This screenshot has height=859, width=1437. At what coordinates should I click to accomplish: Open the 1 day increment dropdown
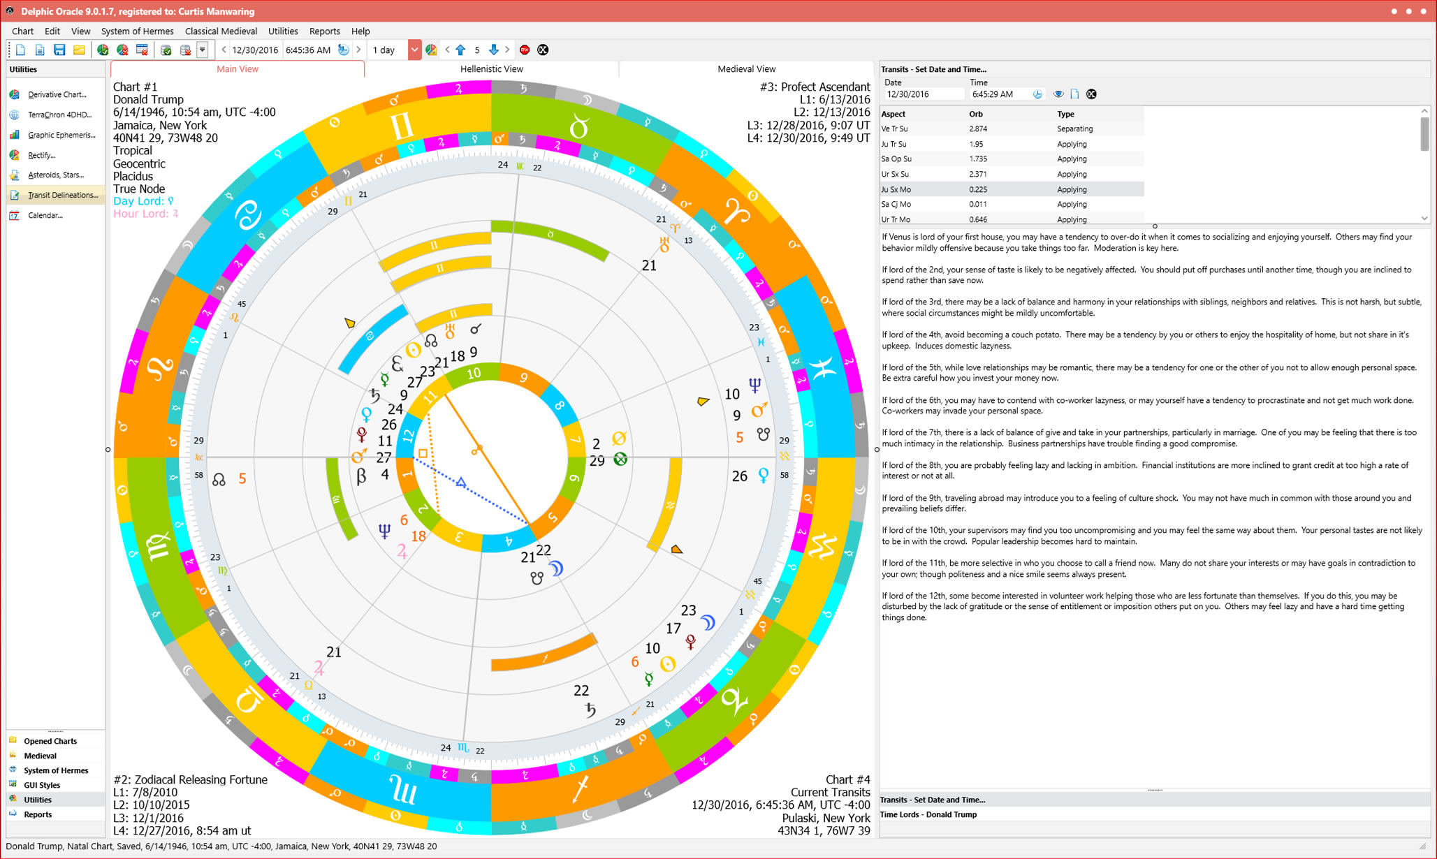point(414,50)
